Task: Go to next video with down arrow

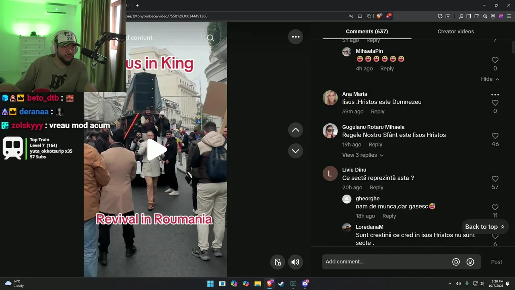Action: pos(296,151)
